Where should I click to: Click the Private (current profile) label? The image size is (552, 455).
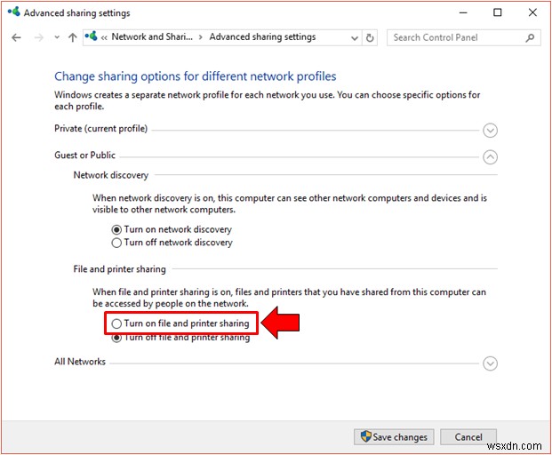[x=100, y=129]
